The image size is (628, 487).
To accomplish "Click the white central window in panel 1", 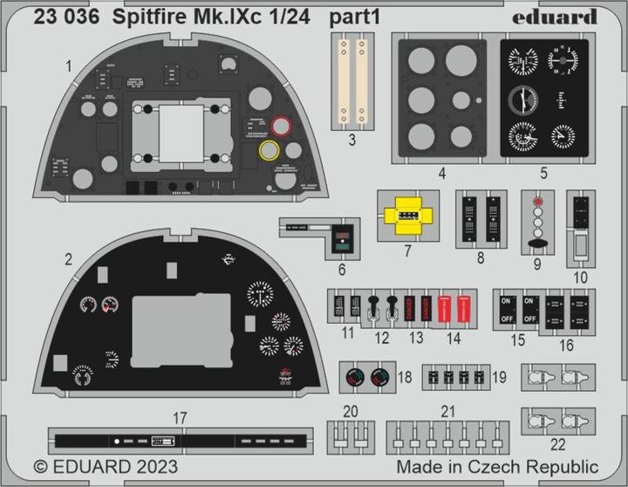I will tap(181, 134).
